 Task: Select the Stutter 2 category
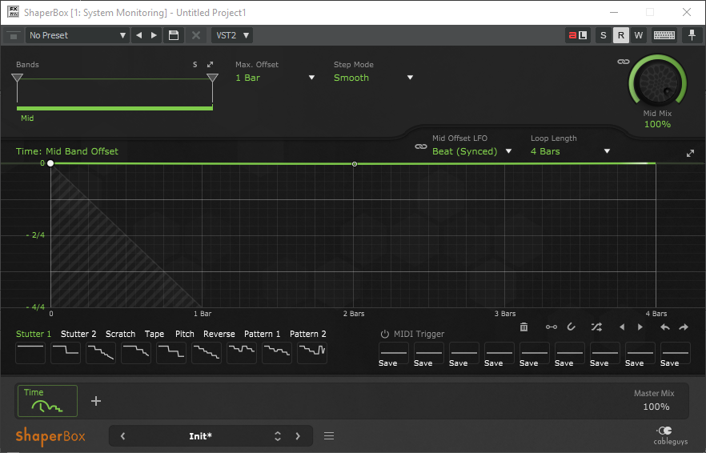pos(78,334)
